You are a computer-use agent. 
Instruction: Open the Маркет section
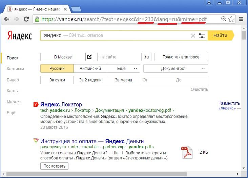[x=14, y=102]
